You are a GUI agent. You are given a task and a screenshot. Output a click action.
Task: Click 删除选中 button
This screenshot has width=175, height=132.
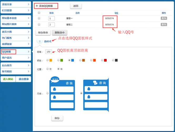(x=59, y=32)
